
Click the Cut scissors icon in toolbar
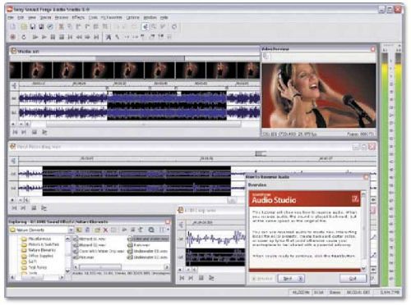[x=62, y=27]
